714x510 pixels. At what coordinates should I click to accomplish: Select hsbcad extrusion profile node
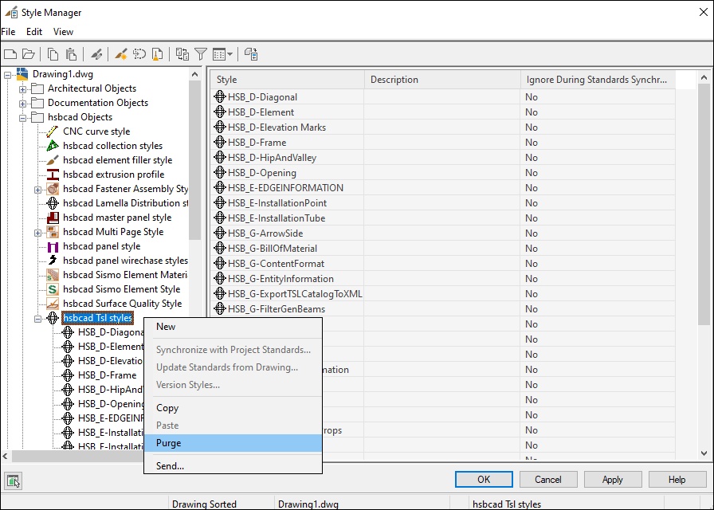[113, 175]
